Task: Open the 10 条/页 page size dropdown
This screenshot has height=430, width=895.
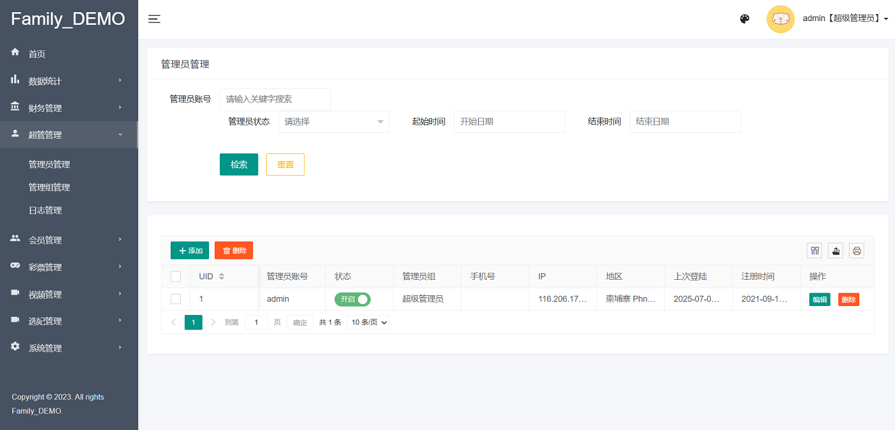Action: 369,323
